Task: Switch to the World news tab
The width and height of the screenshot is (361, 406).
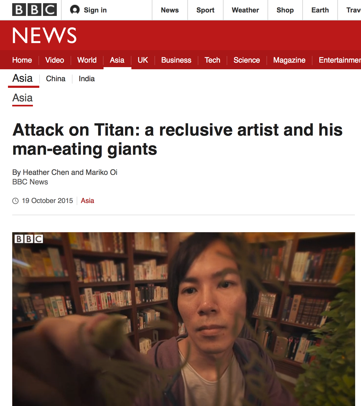Action: click(87, 60)
